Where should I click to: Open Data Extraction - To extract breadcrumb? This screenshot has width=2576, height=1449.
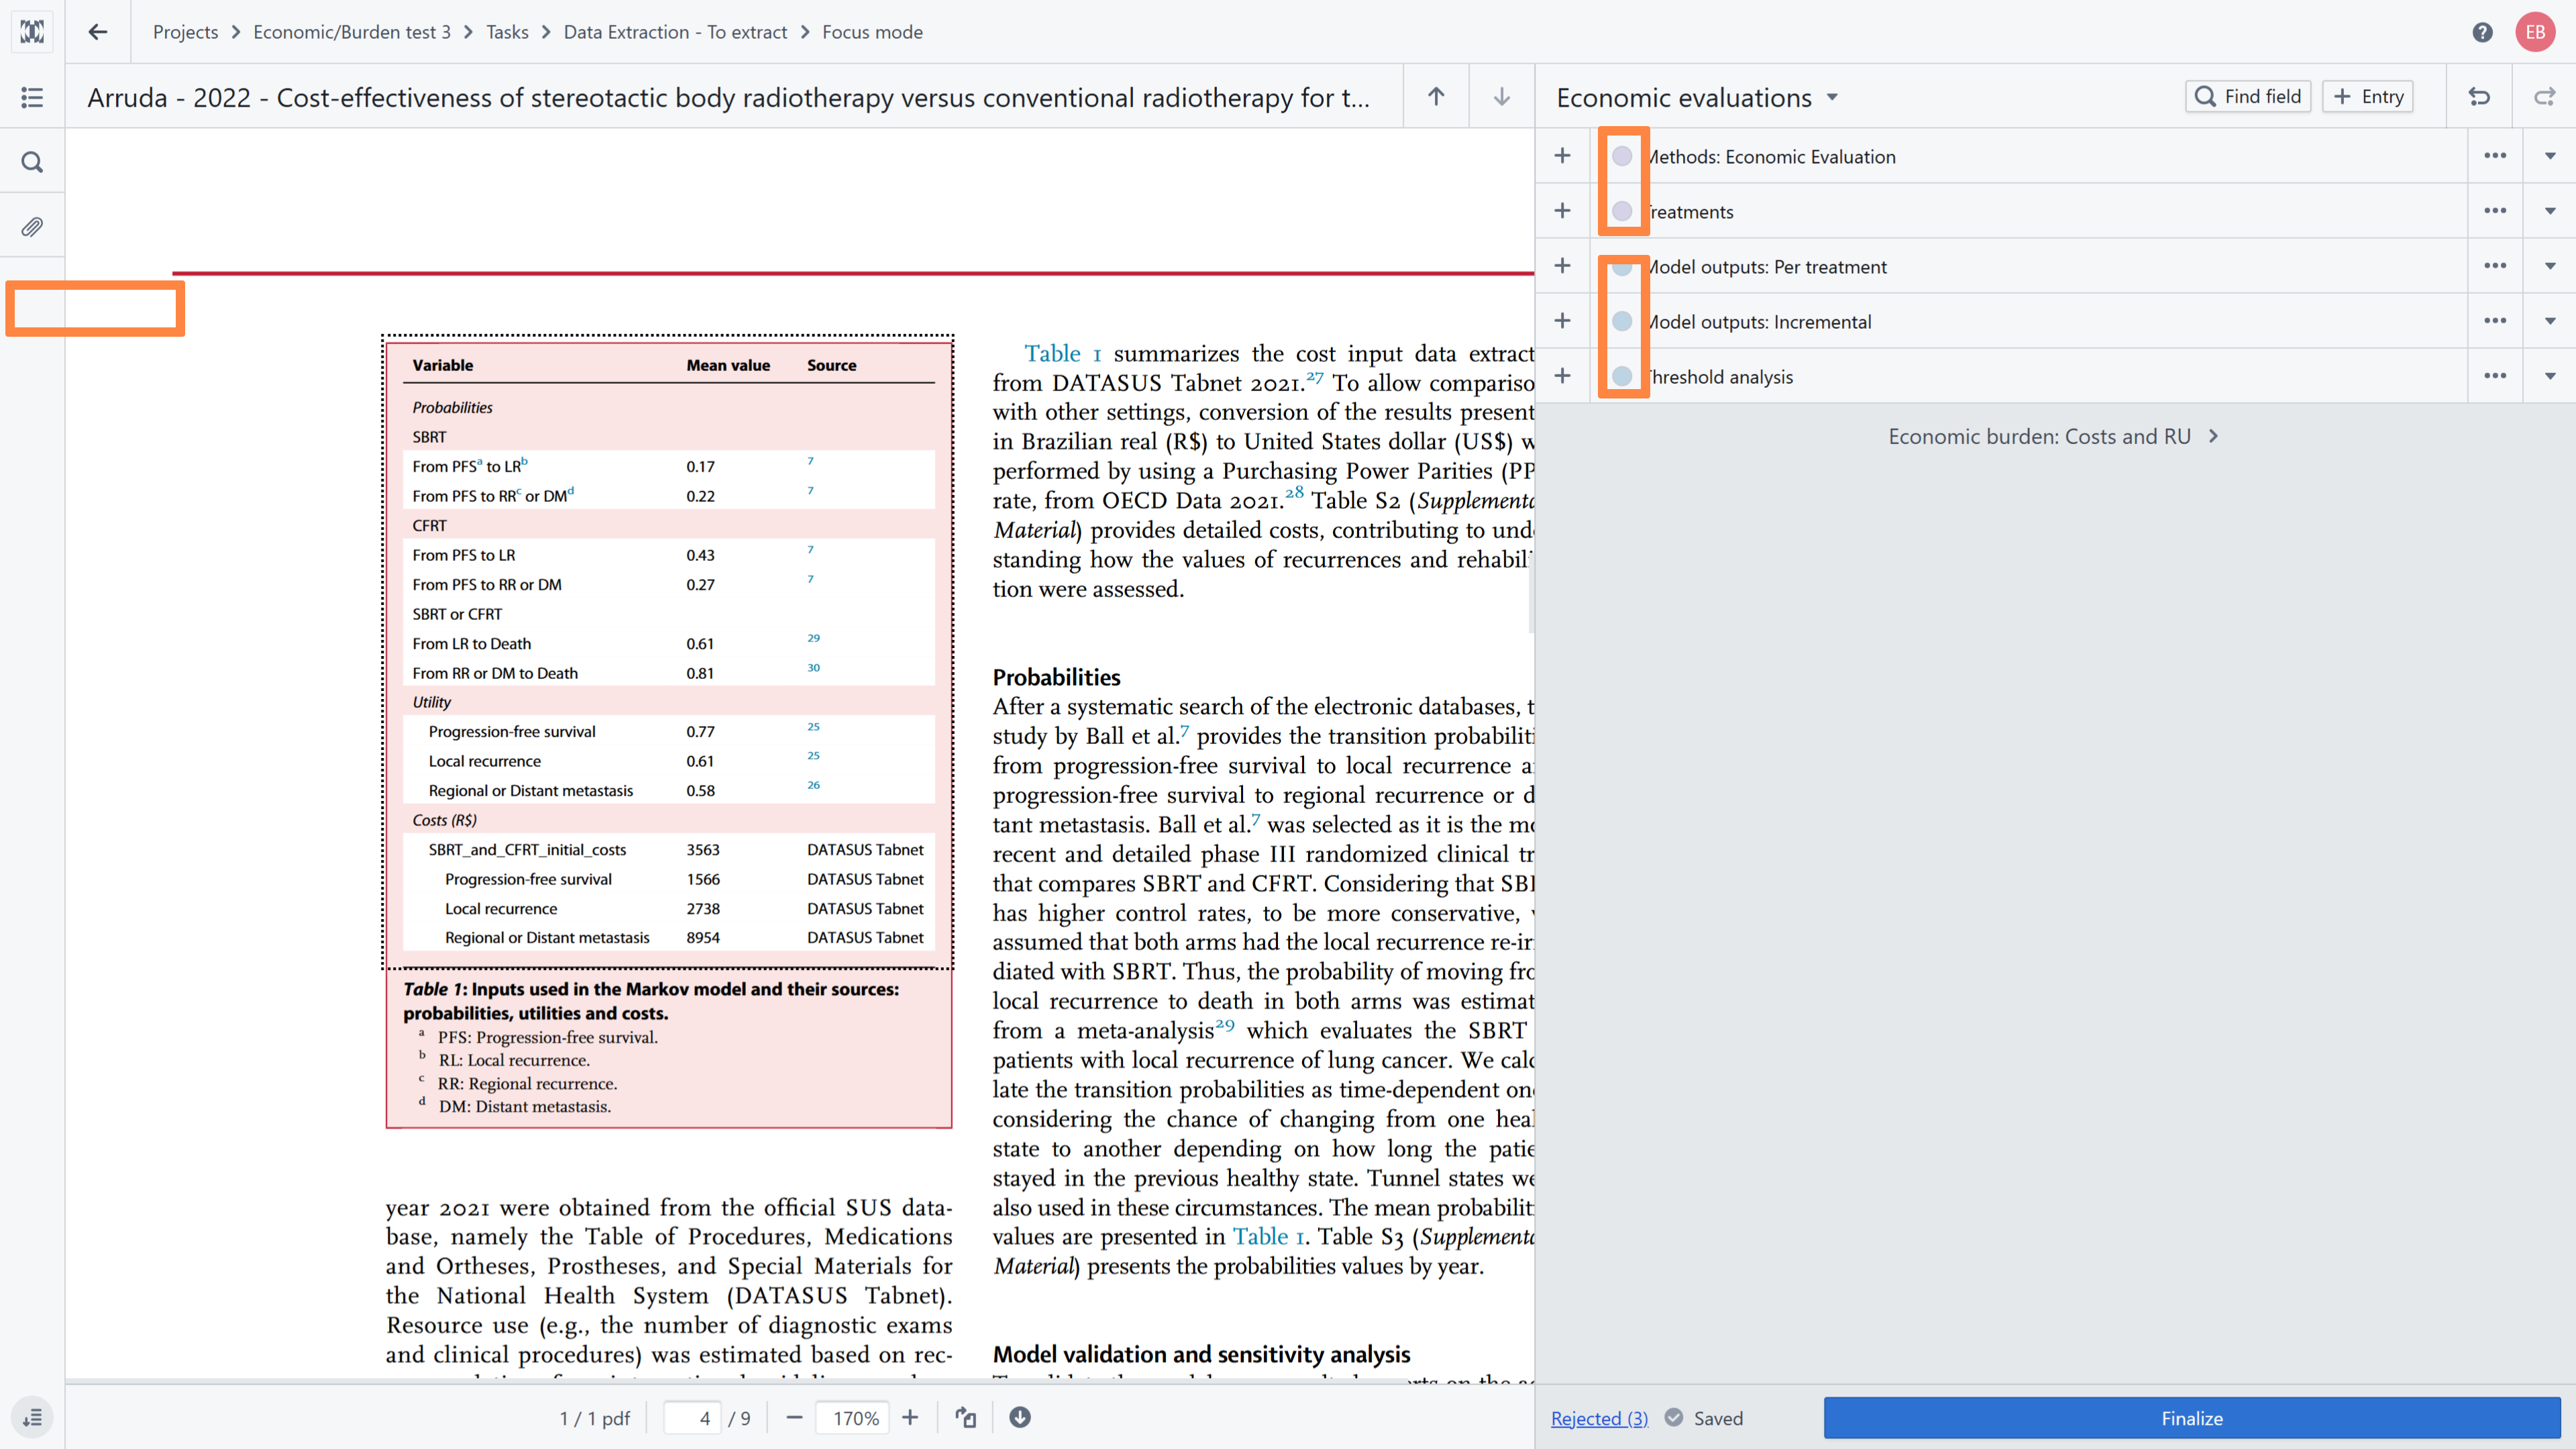[x=675, y=32]
